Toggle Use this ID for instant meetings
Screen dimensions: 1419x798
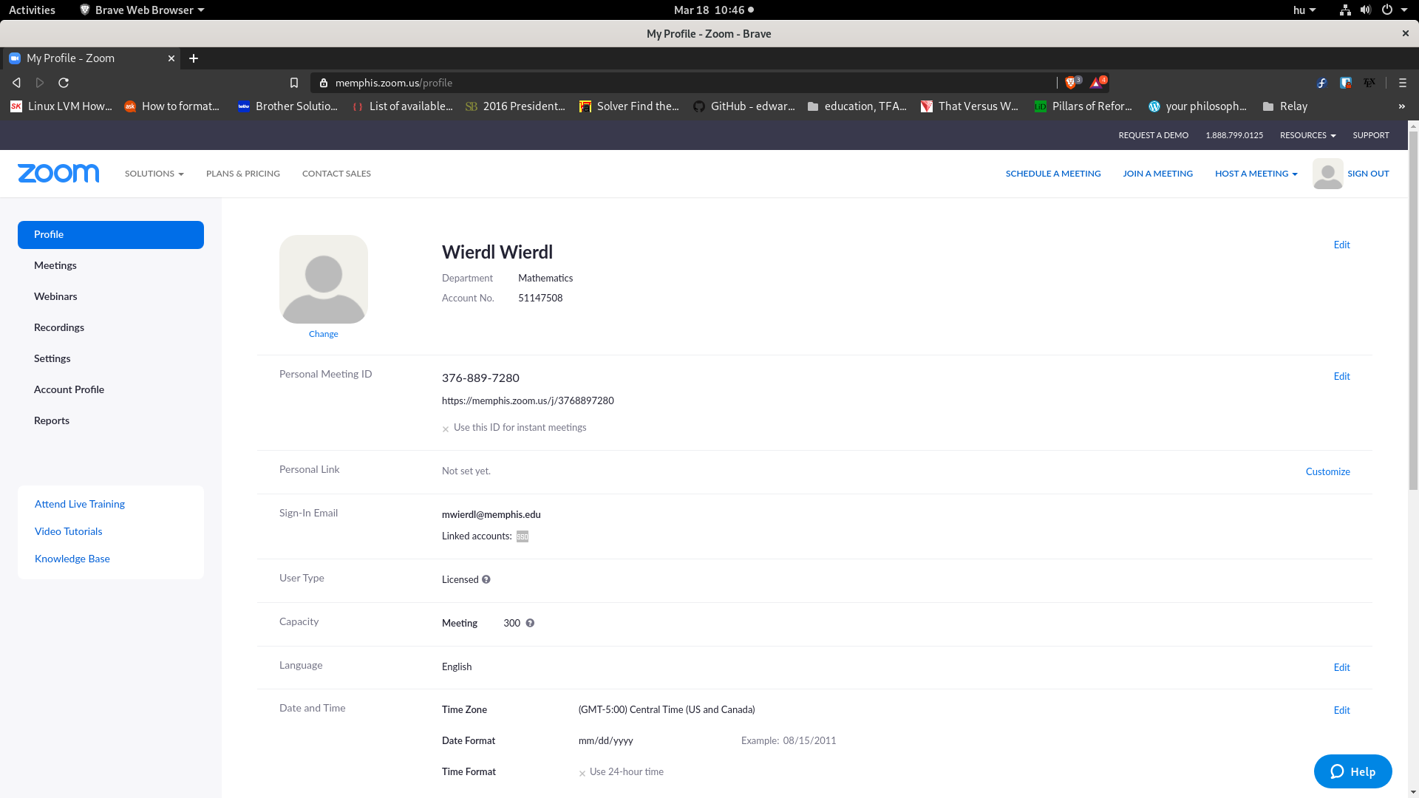pyautogui.click(x=514, y=428)
